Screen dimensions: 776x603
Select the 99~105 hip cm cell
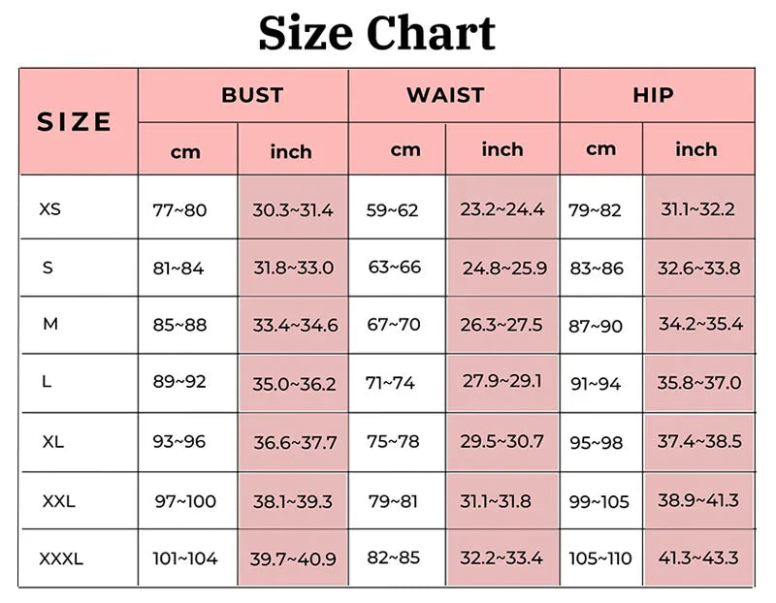599,501
